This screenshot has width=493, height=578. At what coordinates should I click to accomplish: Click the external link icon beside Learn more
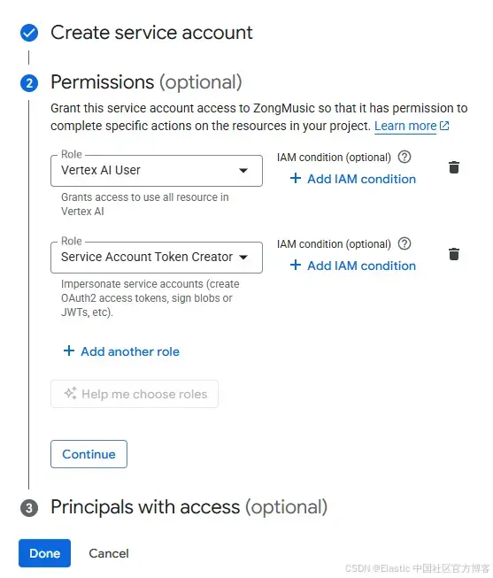pyautogui.click(x=444, y=126)
